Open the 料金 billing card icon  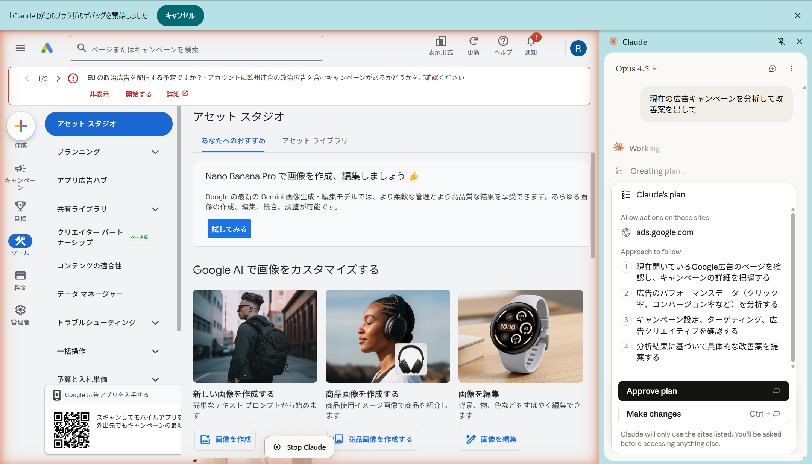[x=20, y=276]
